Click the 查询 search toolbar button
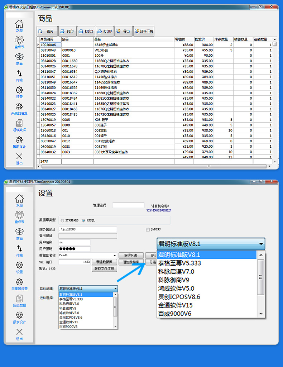Image resolution: width=283 pixels, height=367 pixels. [47, 31]
